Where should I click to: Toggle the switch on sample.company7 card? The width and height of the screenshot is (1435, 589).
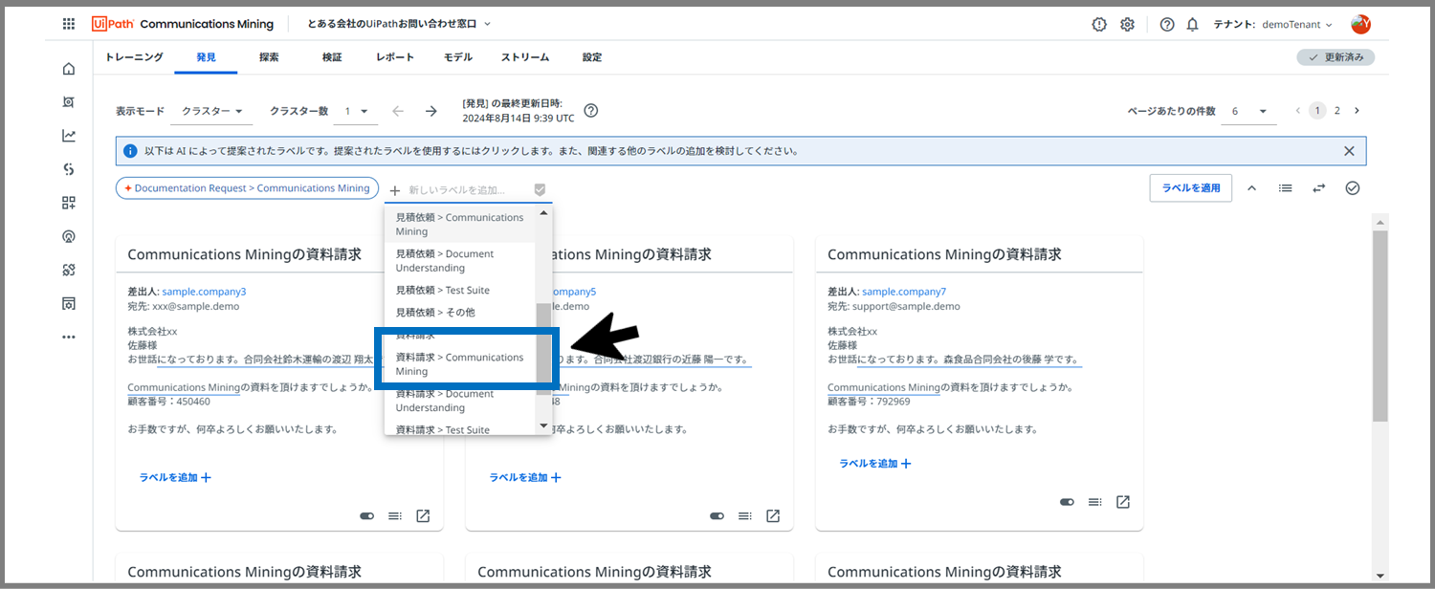click(x=1067, y=502)
